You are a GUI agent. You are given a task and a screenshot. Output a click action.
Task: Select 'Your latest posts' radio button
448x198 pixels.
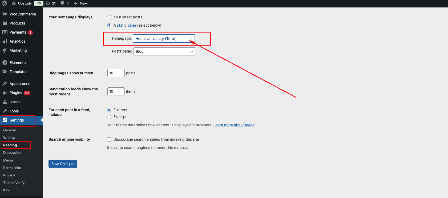pos(109,17)
